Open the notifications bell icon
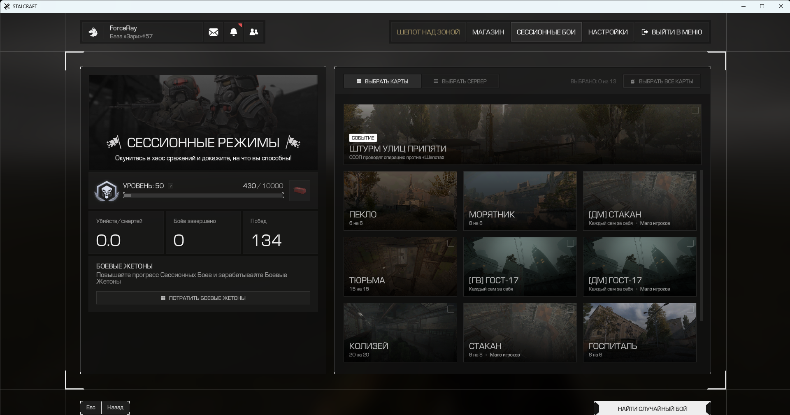This screenshot has height=415, width=790. coord(234,32)
